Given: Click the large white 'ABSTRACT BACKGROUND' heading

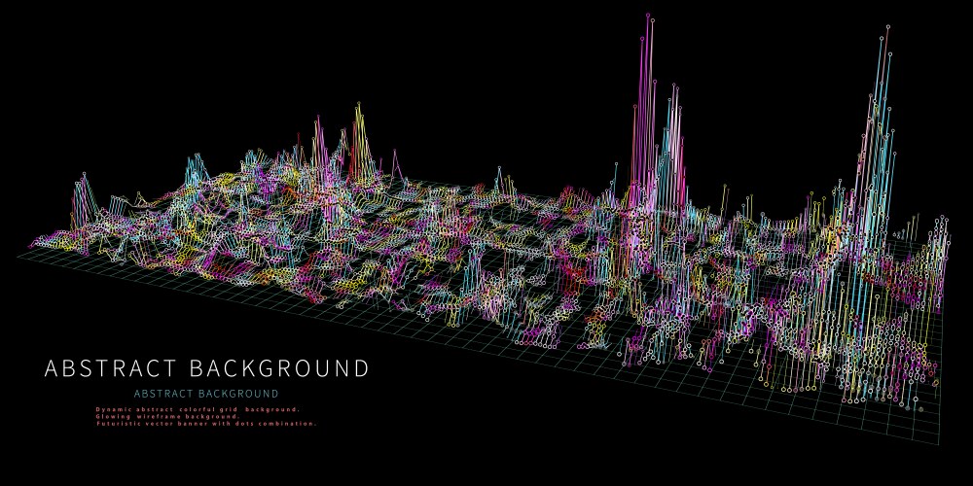Looking at the screenshot, I should click(206, 368).
